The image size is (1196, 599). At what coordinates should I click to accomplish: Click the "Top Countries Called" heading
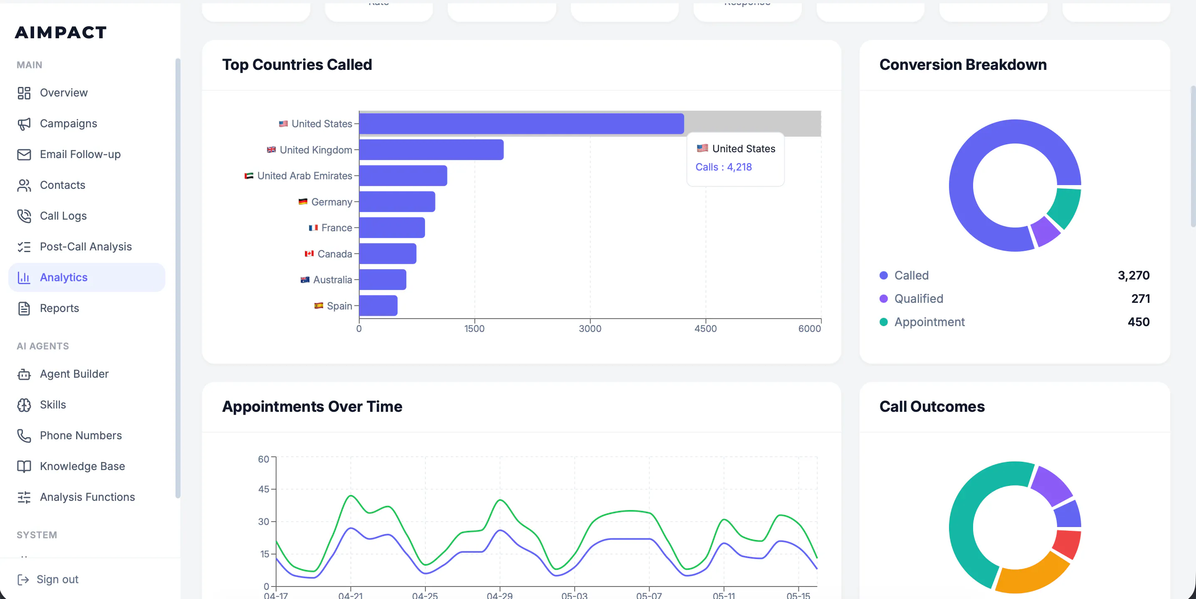point(297,64)
